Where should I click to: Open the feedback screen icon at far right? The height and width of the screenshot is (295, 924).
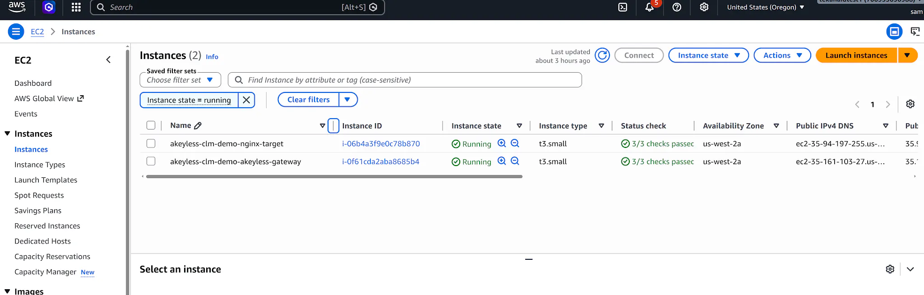tap(915, 32)
